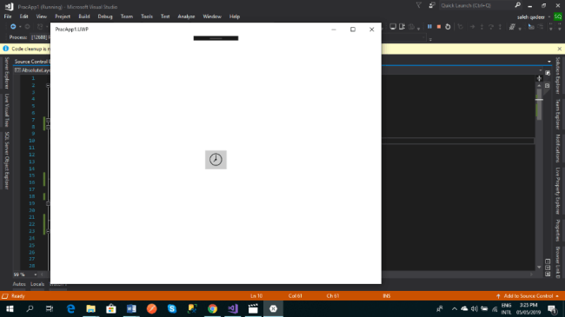565x317 pixels.
Task: Open the Debug menu
Action: 105,17
